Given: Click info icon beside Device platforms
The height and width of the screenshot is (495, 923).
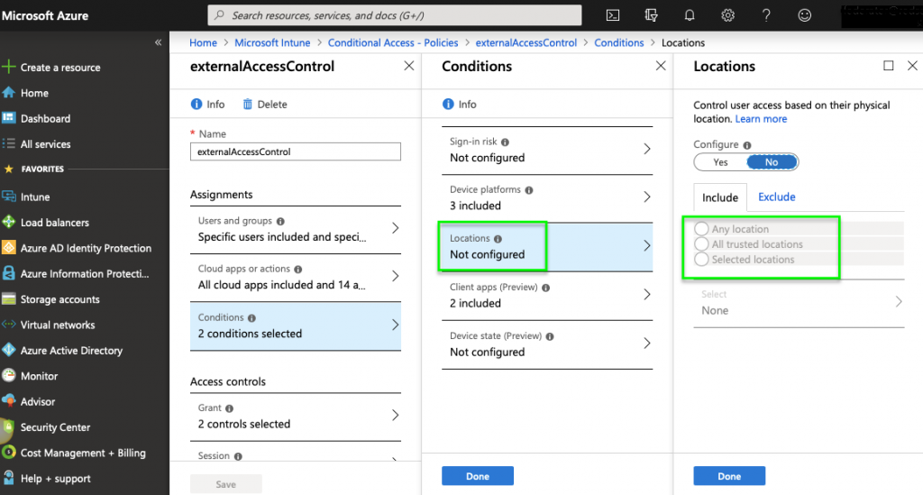Looking at the screenshot, I should [528, 190].
